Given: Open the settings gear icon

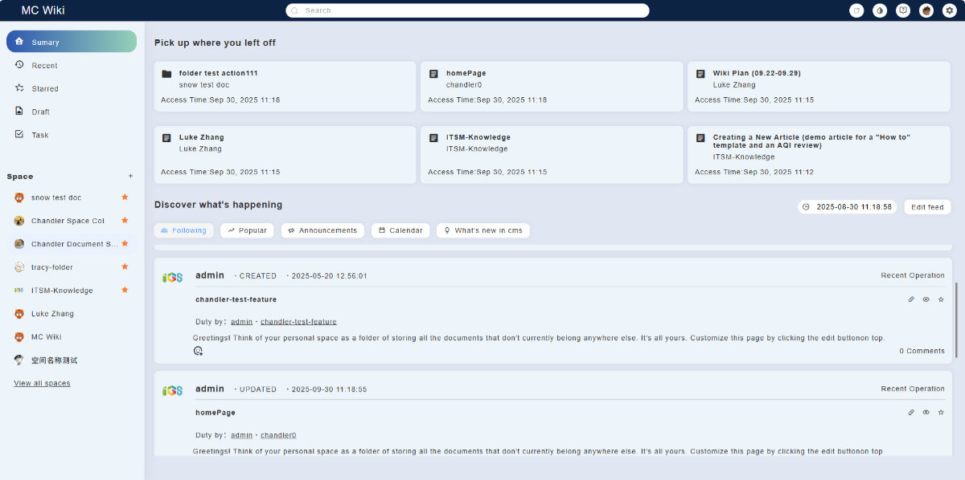Looking at the screenshot, I should click(x=951, y=10).
